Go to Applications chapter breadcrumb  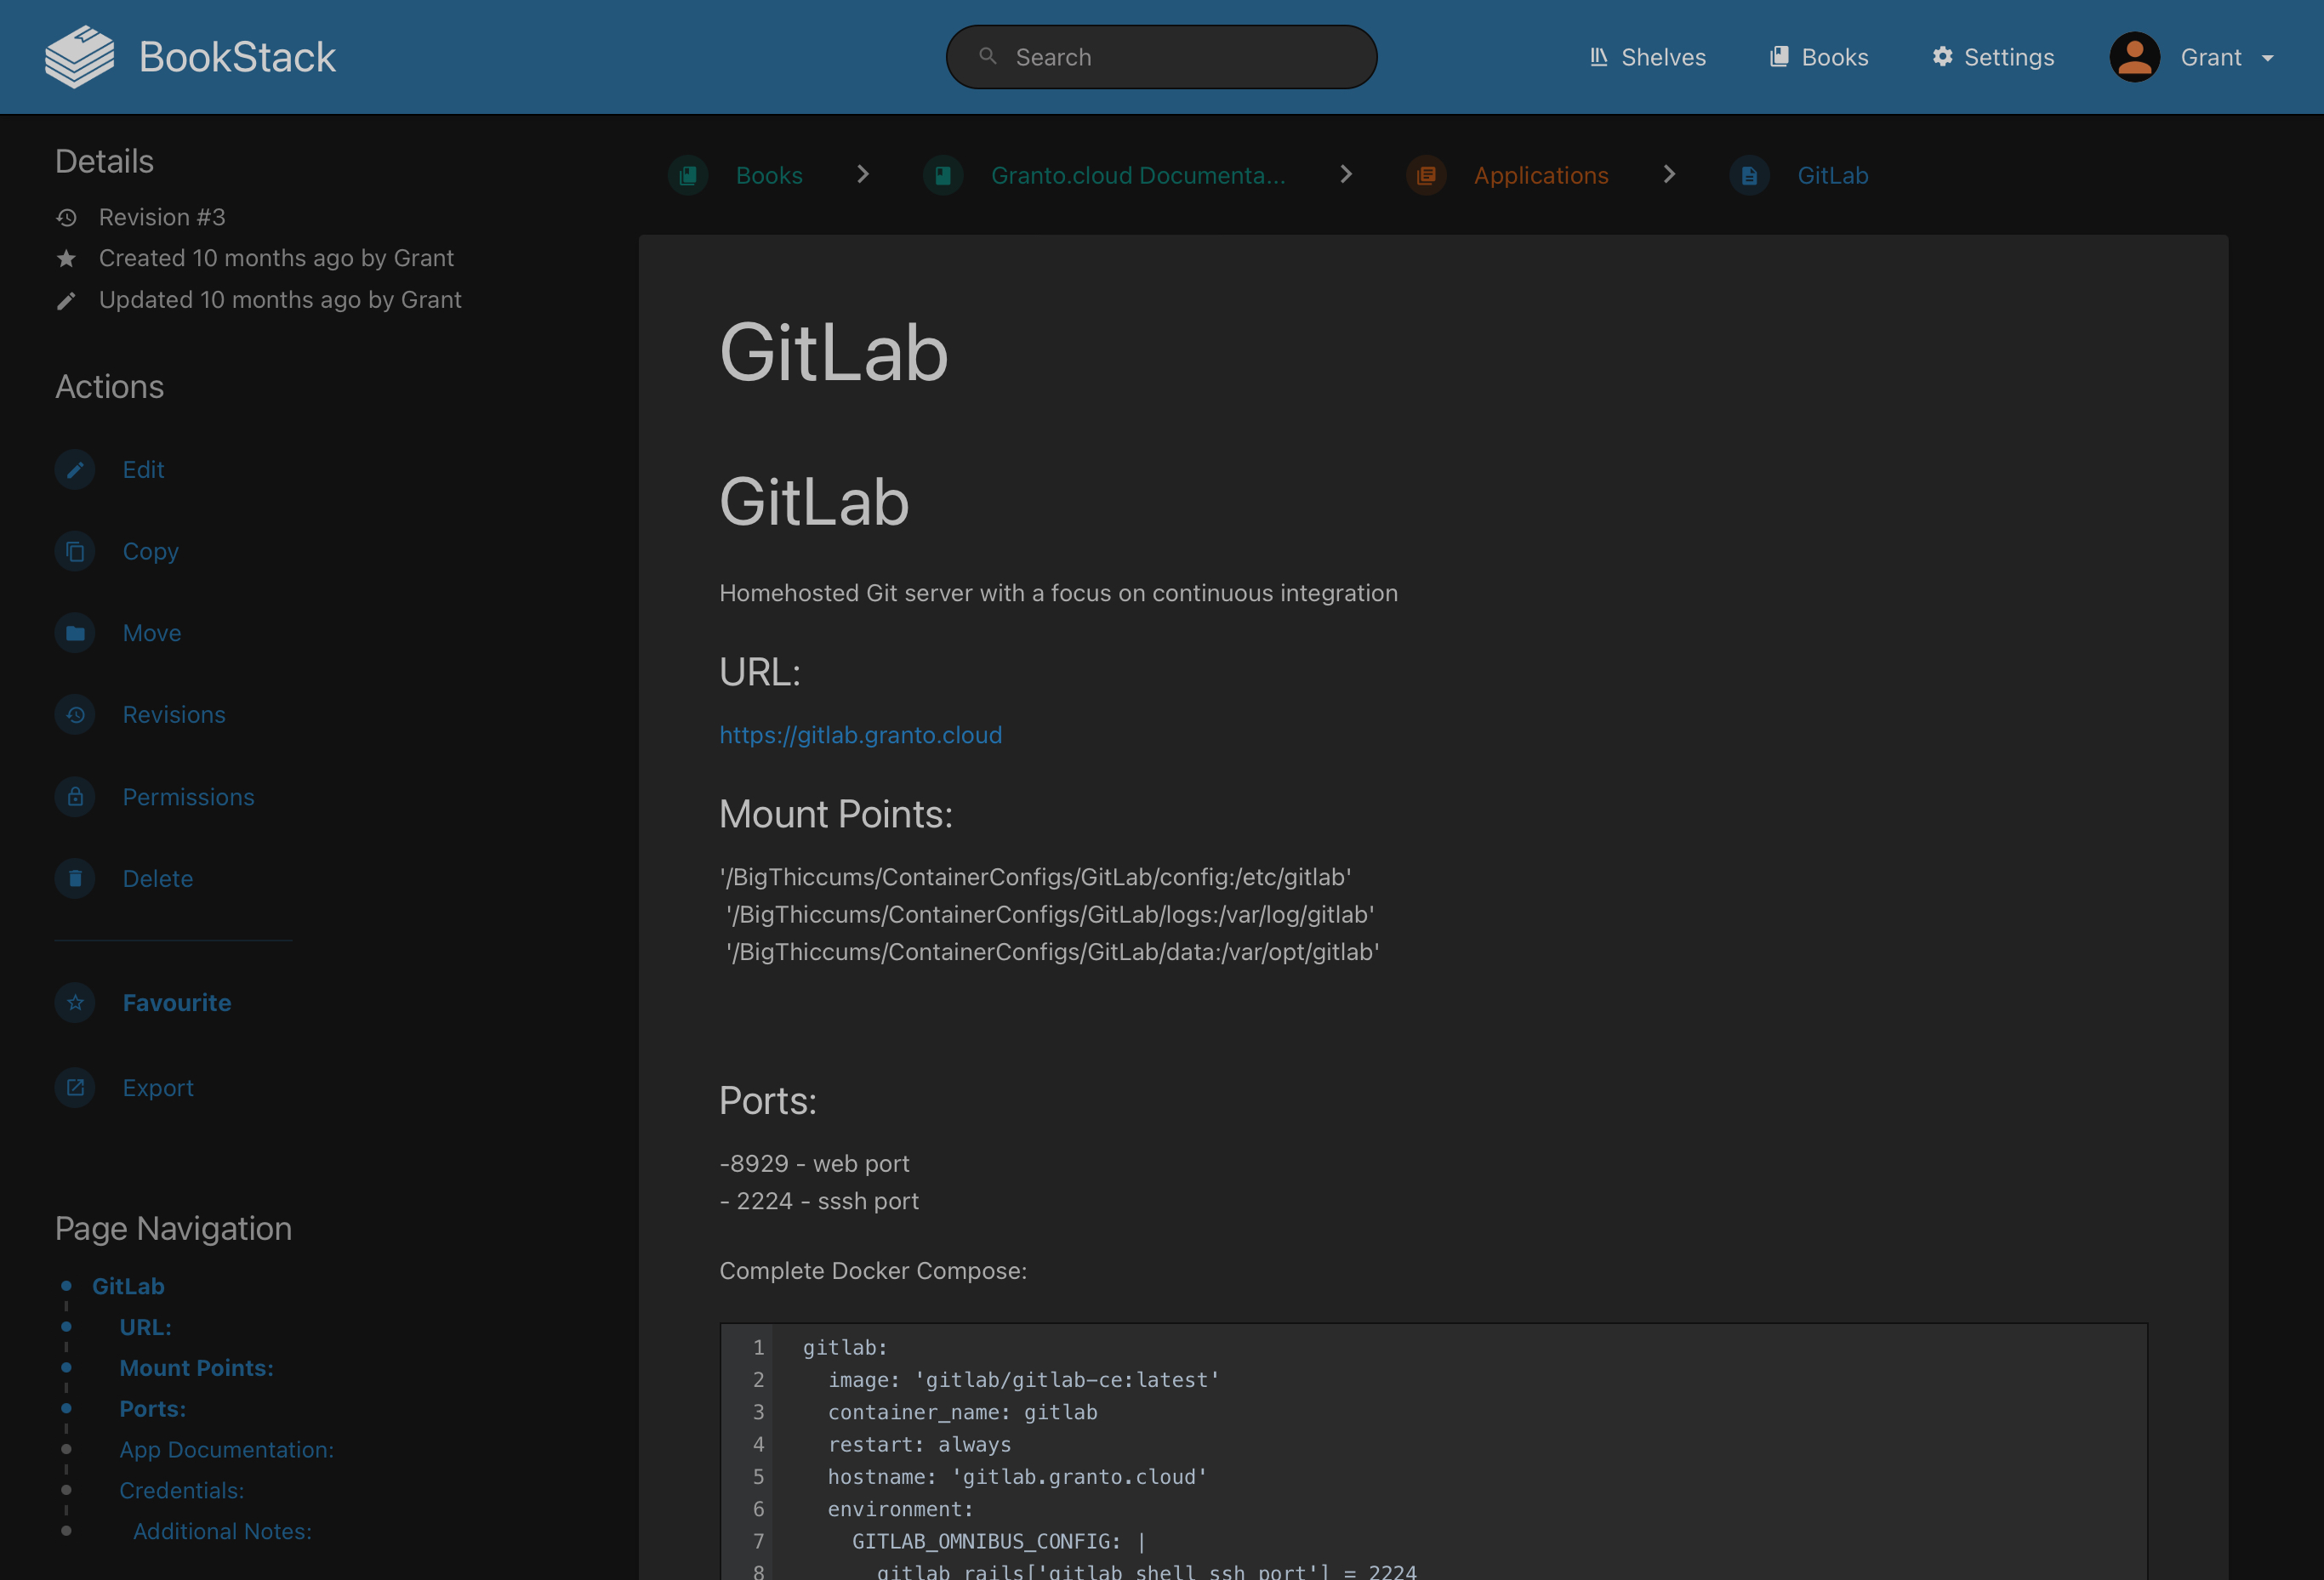pos(1540,176)
